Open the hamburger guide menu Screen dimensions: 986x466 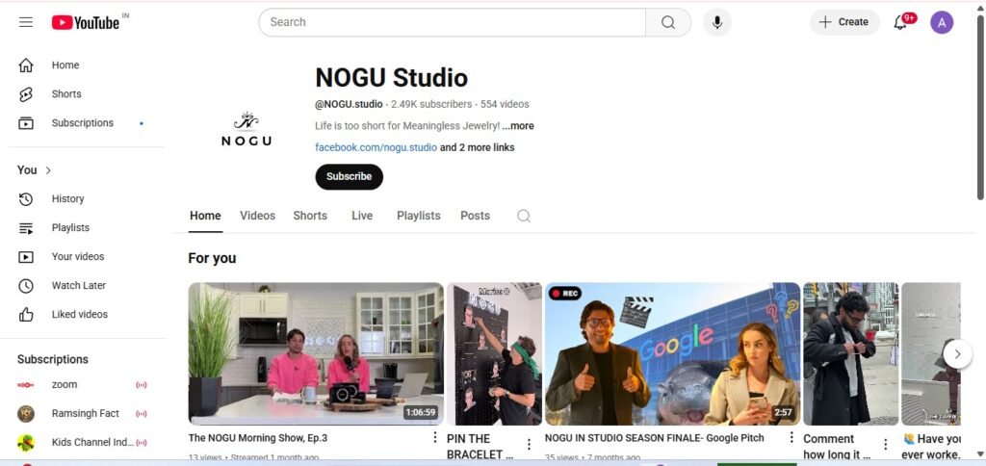coord(26,23)
